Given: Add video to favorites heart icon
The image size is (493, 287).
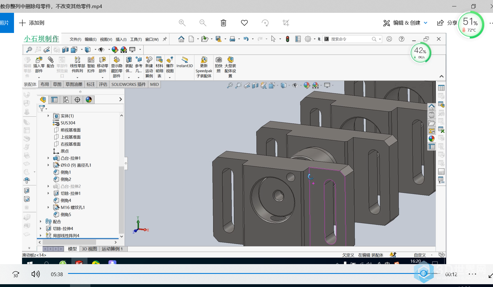Looking at the screenshot, I should point(244,23).
